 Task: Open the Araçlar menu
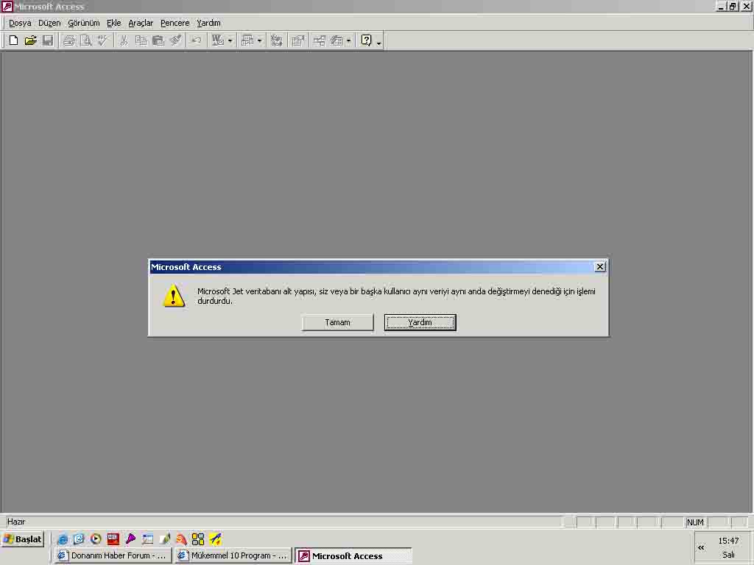pyautogui.click(x=141, y=23)
